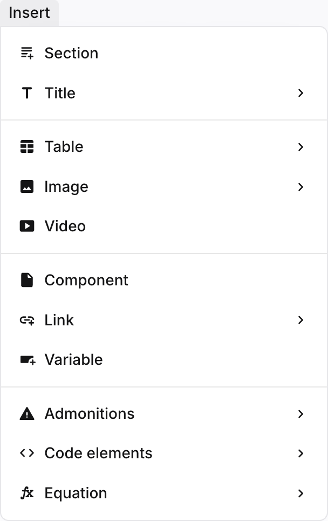Image resolution: width=328 pixels, height=521 pixels.
Task: Expand the Title submenu chevron
Action: click(x=300, y=93)
